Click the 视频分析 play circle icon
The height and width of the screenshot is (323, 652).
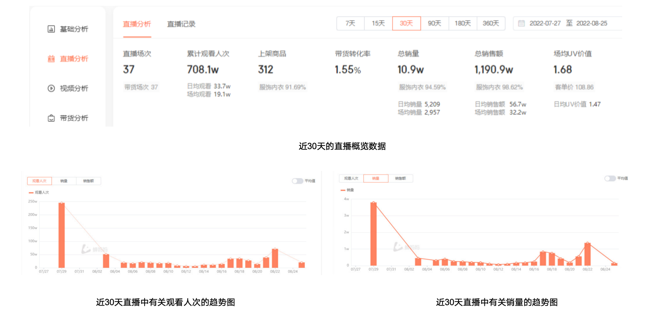(51, 88)
